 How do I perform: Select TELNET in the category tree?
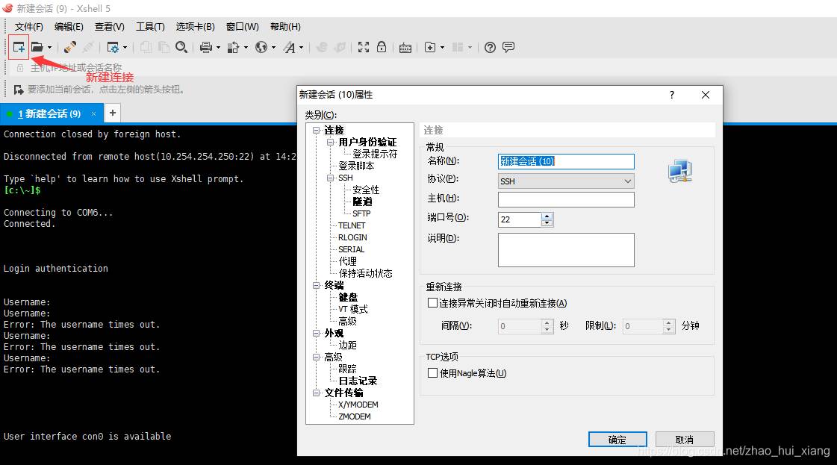point(352,225)
